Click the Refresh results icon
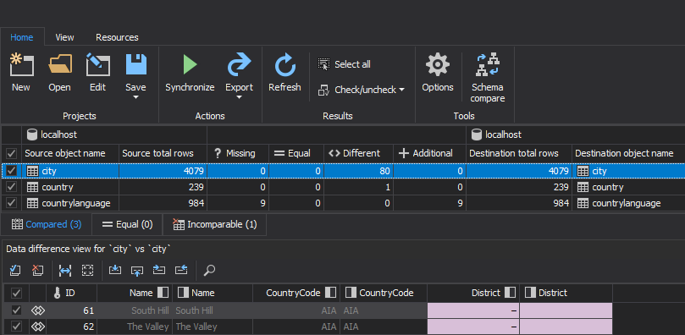This screenshot has height=335, width=685. point(284,64)
